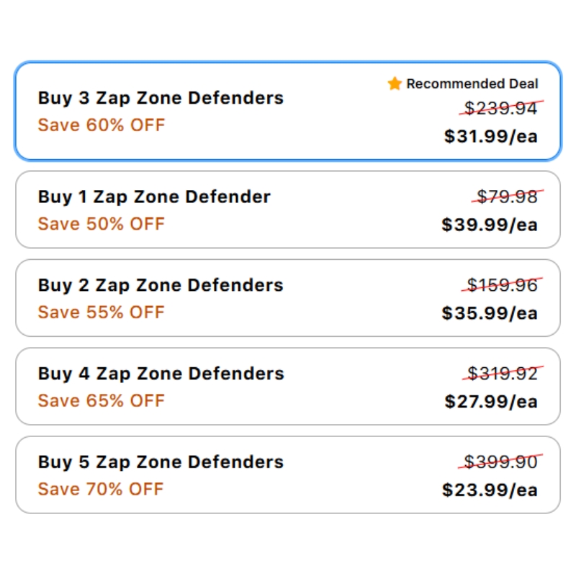Click the $27.99/ea price

[x=491, y=402]
